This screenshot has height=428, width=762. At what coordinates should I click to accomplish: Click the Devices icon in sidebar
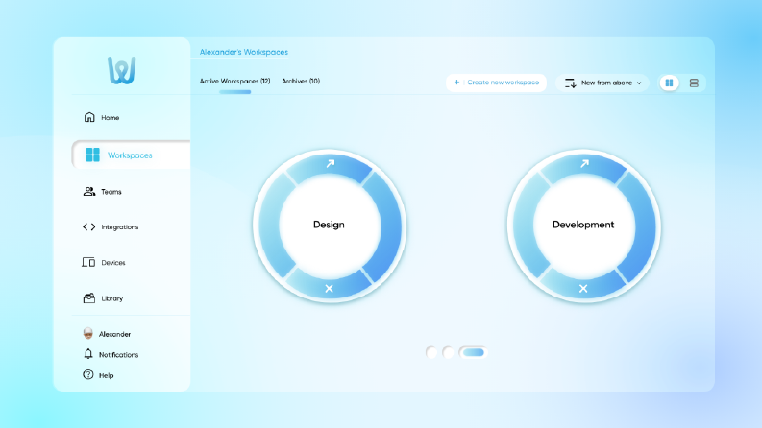click(88, 263)
